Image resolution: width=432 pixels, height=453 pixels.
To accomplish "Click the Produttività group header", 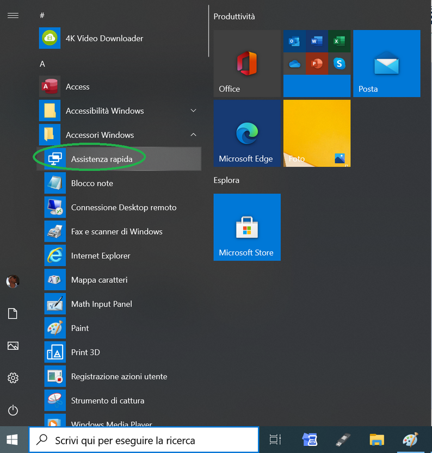I will [234, 17].
